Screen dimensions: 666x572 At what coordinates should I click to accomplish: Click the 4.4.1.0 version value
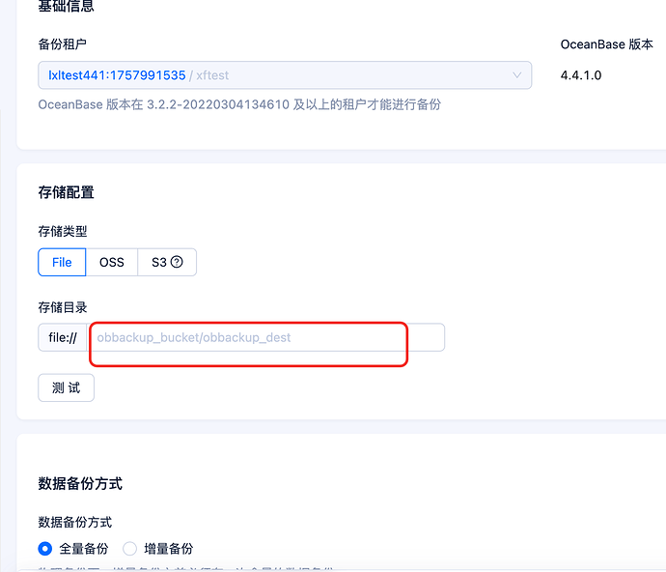pyautogui.click(x=581, y=75)
